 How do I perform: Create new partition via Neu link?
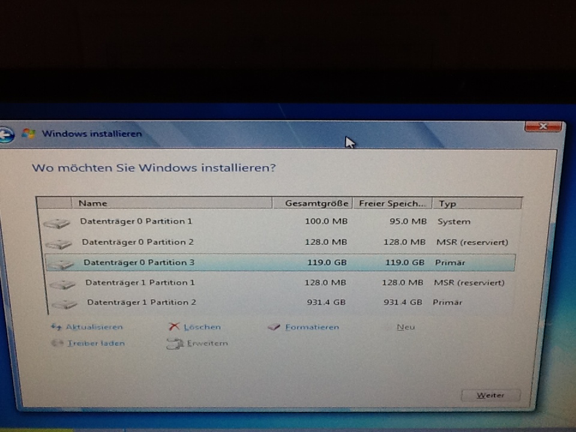[x=406, y=327]
